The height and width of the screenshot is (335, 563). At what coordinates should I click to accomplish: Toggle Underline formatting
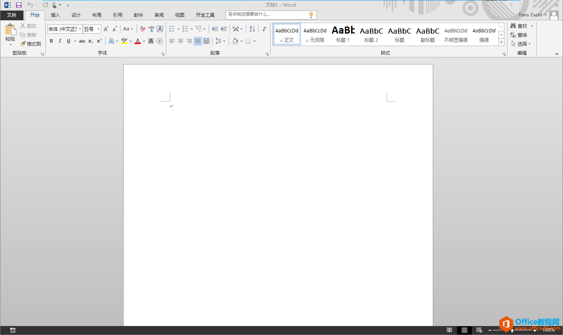point(68,41)
